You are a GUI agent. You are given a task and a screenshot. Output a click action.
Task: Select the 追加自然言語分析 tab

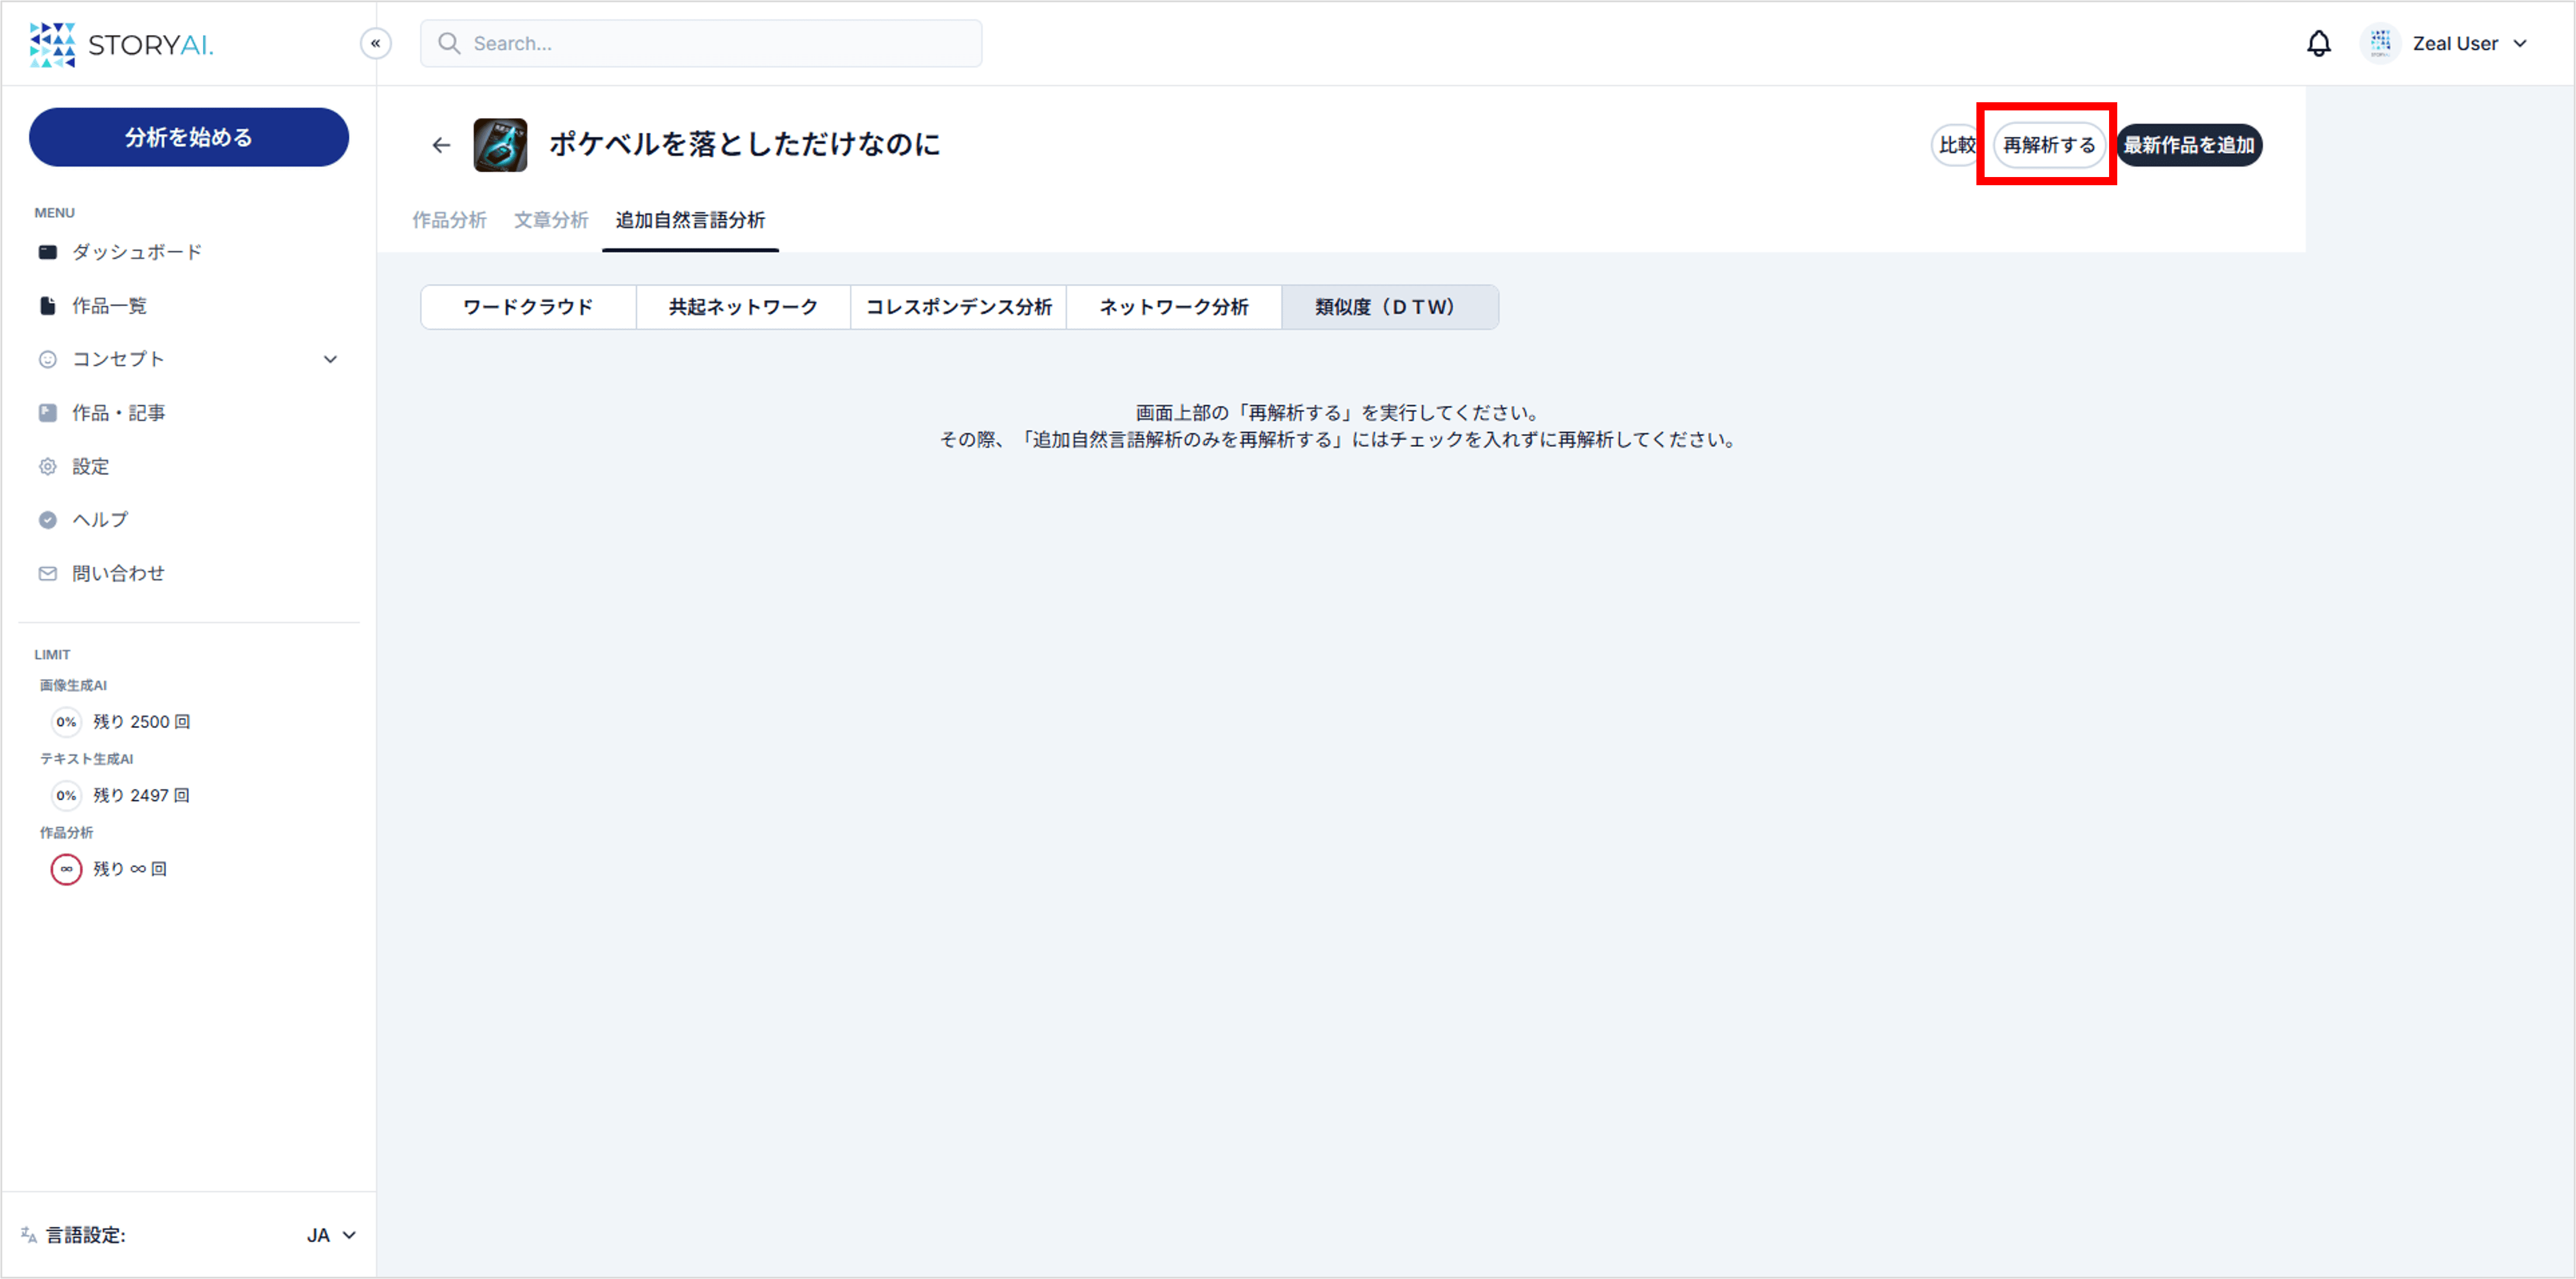pyautogui.click(x=690, y=220)
